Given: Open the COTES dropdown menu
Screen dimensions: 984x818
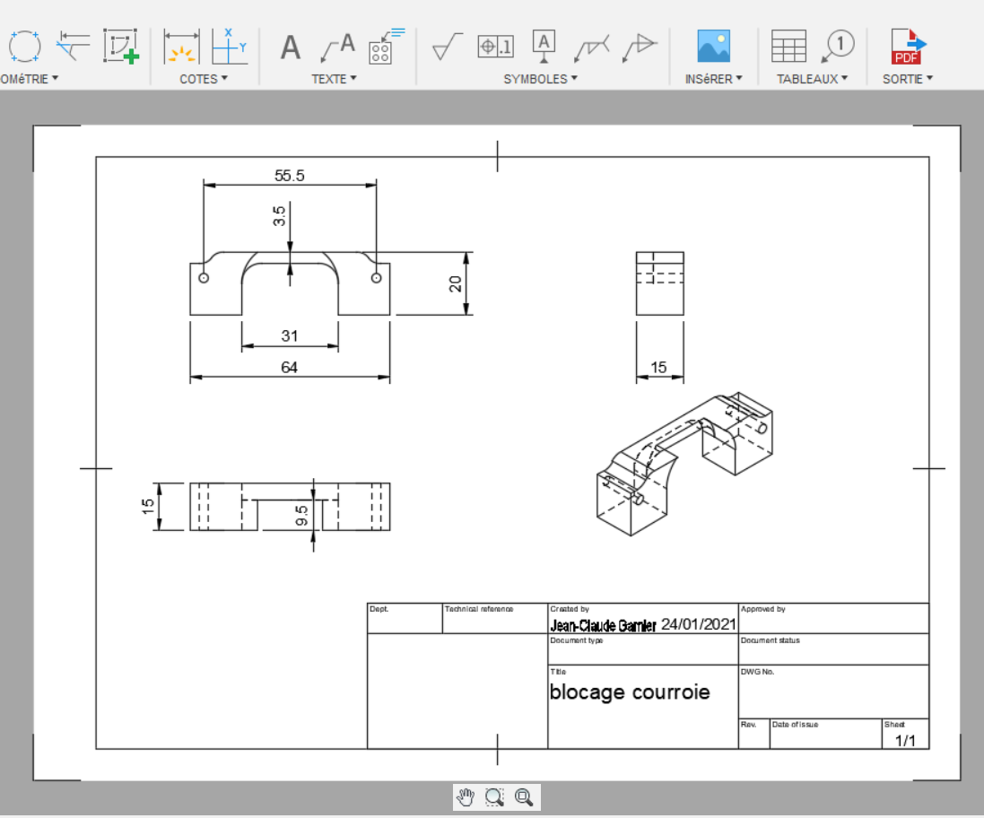Looking at the screenshot, I should click(x=204, y=79).
